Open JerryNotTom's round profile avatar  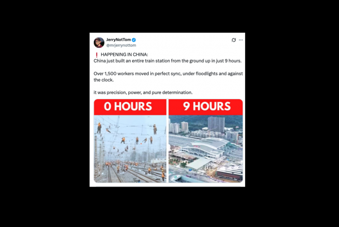99,42
